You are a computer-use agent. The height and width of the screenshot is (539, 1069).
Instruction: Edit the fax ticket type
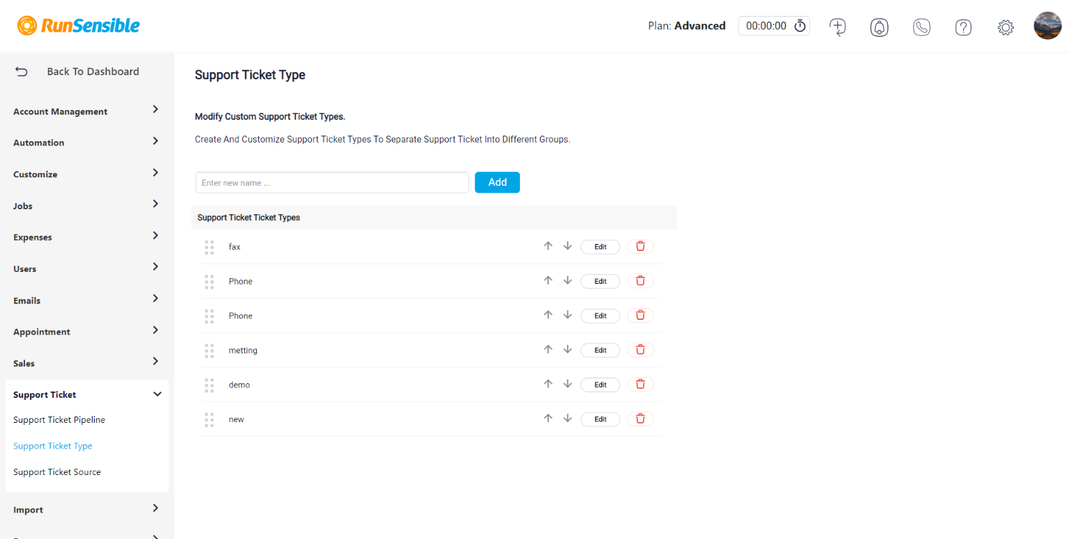600,247
